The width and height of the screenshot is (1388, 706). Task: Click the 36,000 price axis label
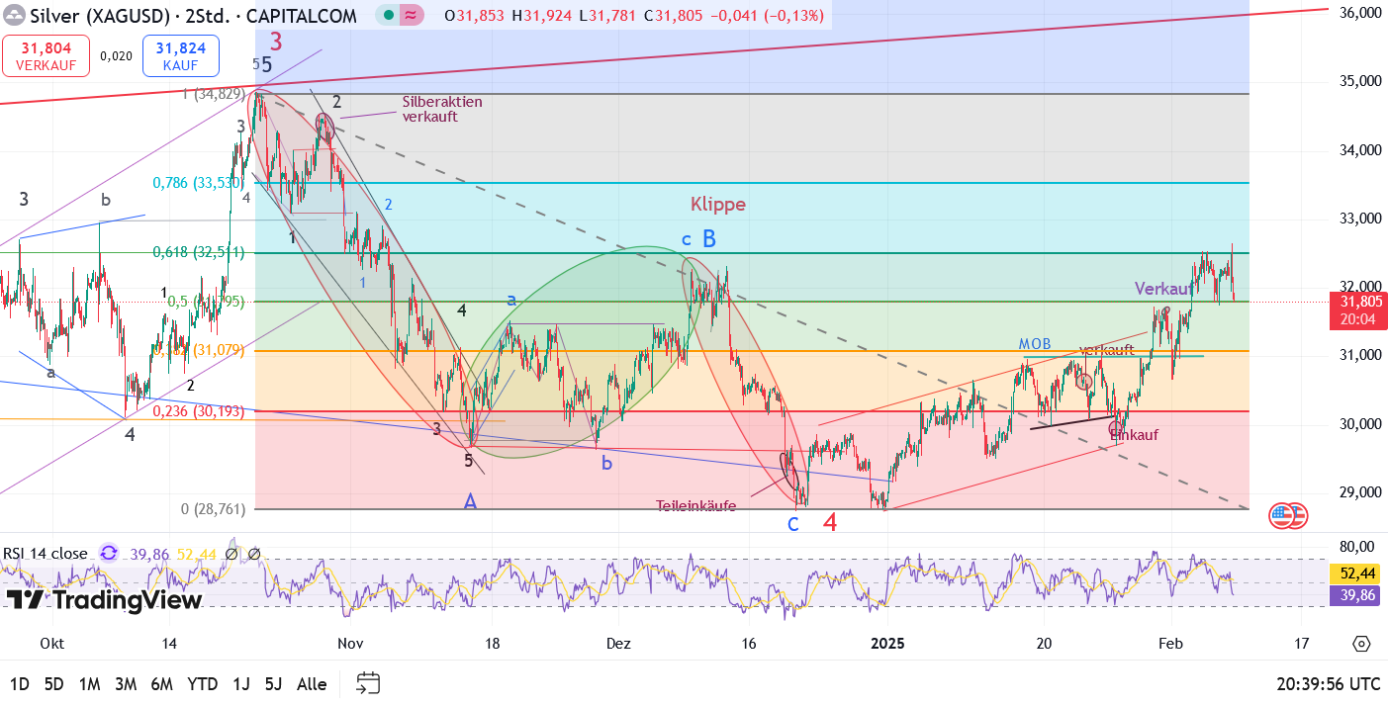(x=1359, y=13)
